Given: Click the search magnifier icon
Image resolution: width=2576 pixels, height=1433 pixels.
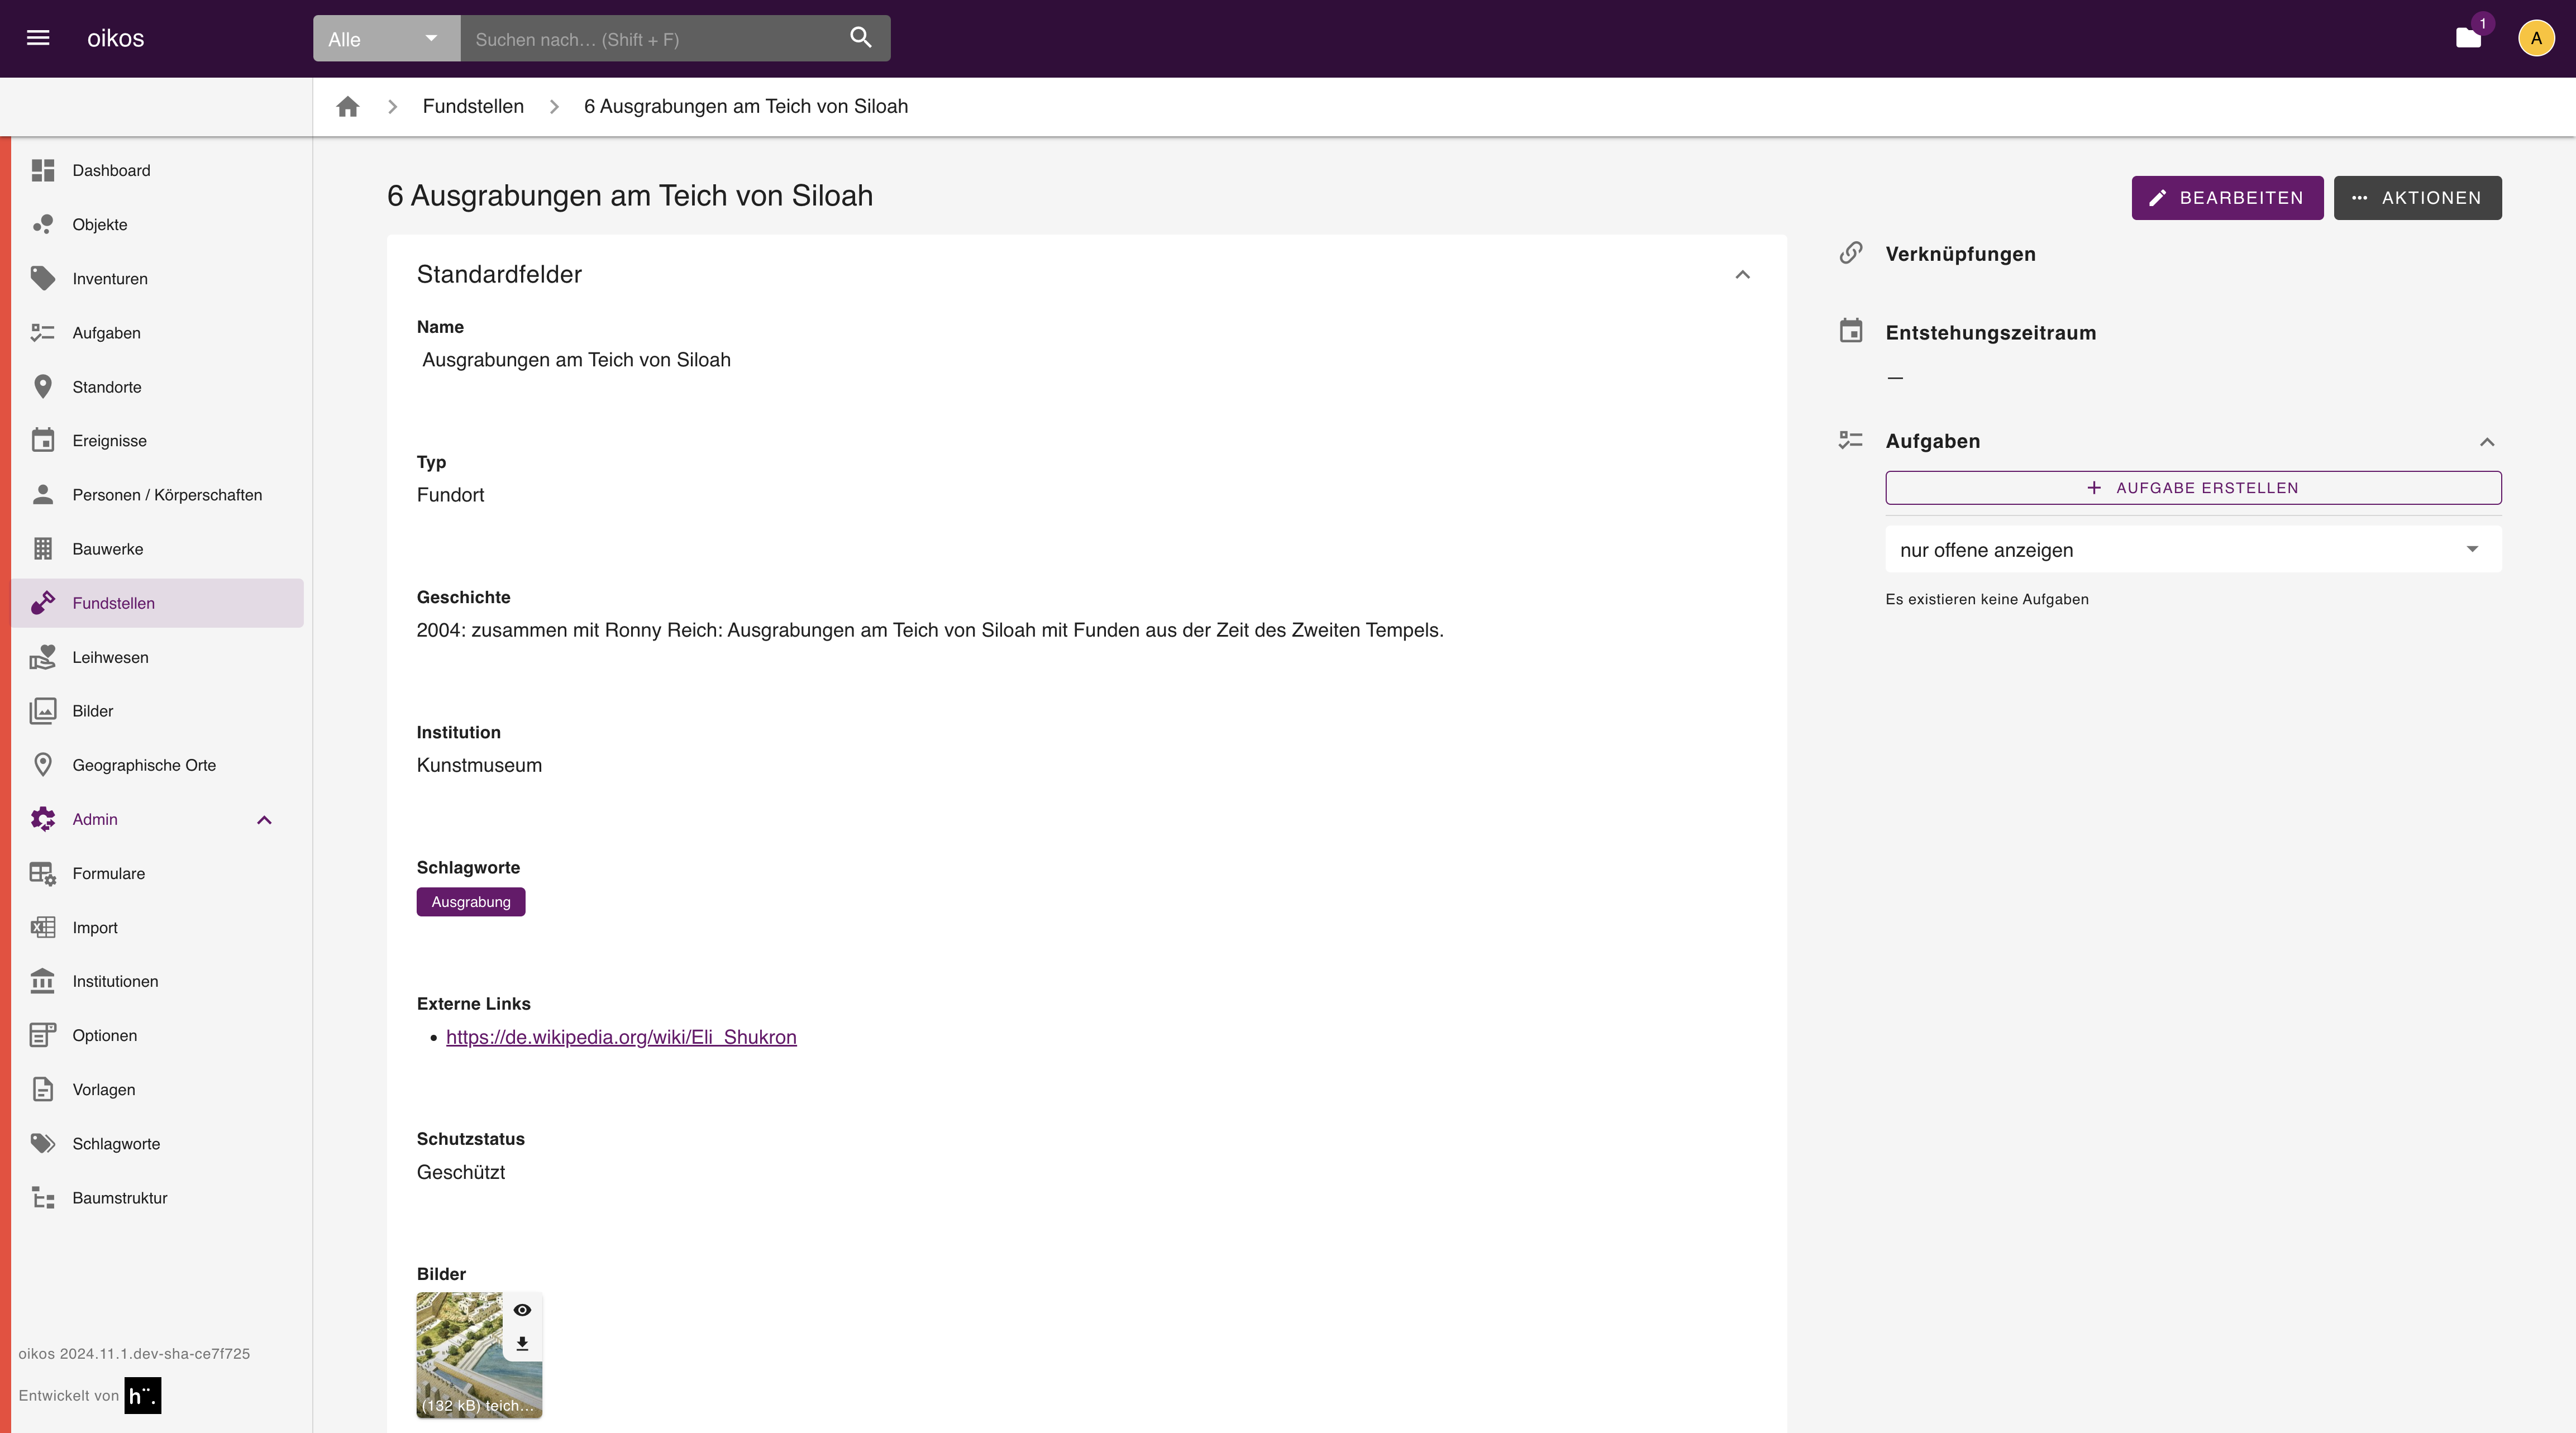Looking at the screenshot, I should pyautogui.click(x=861, y=38).
